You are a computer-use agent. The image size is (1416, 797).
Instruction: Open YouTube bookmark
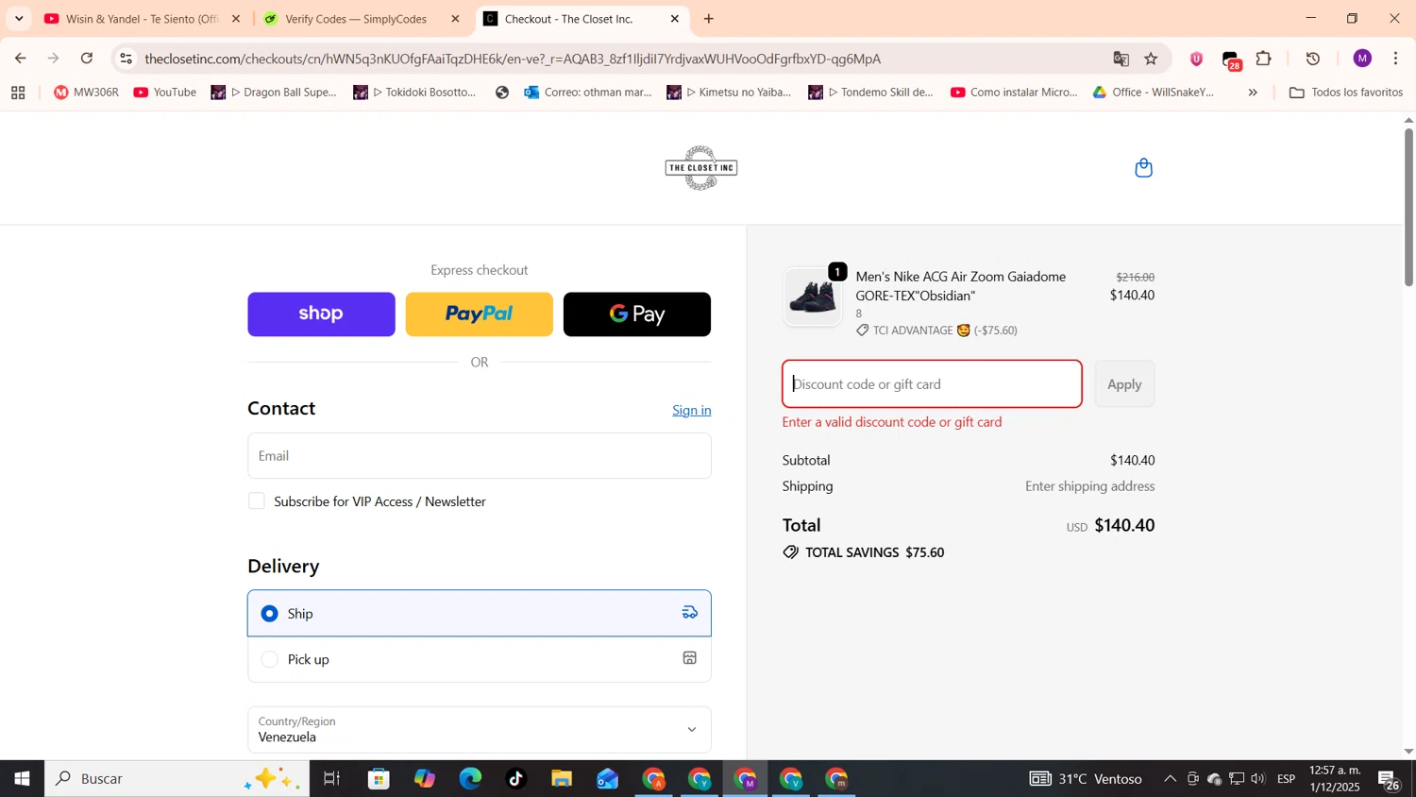tap(165, 93)
